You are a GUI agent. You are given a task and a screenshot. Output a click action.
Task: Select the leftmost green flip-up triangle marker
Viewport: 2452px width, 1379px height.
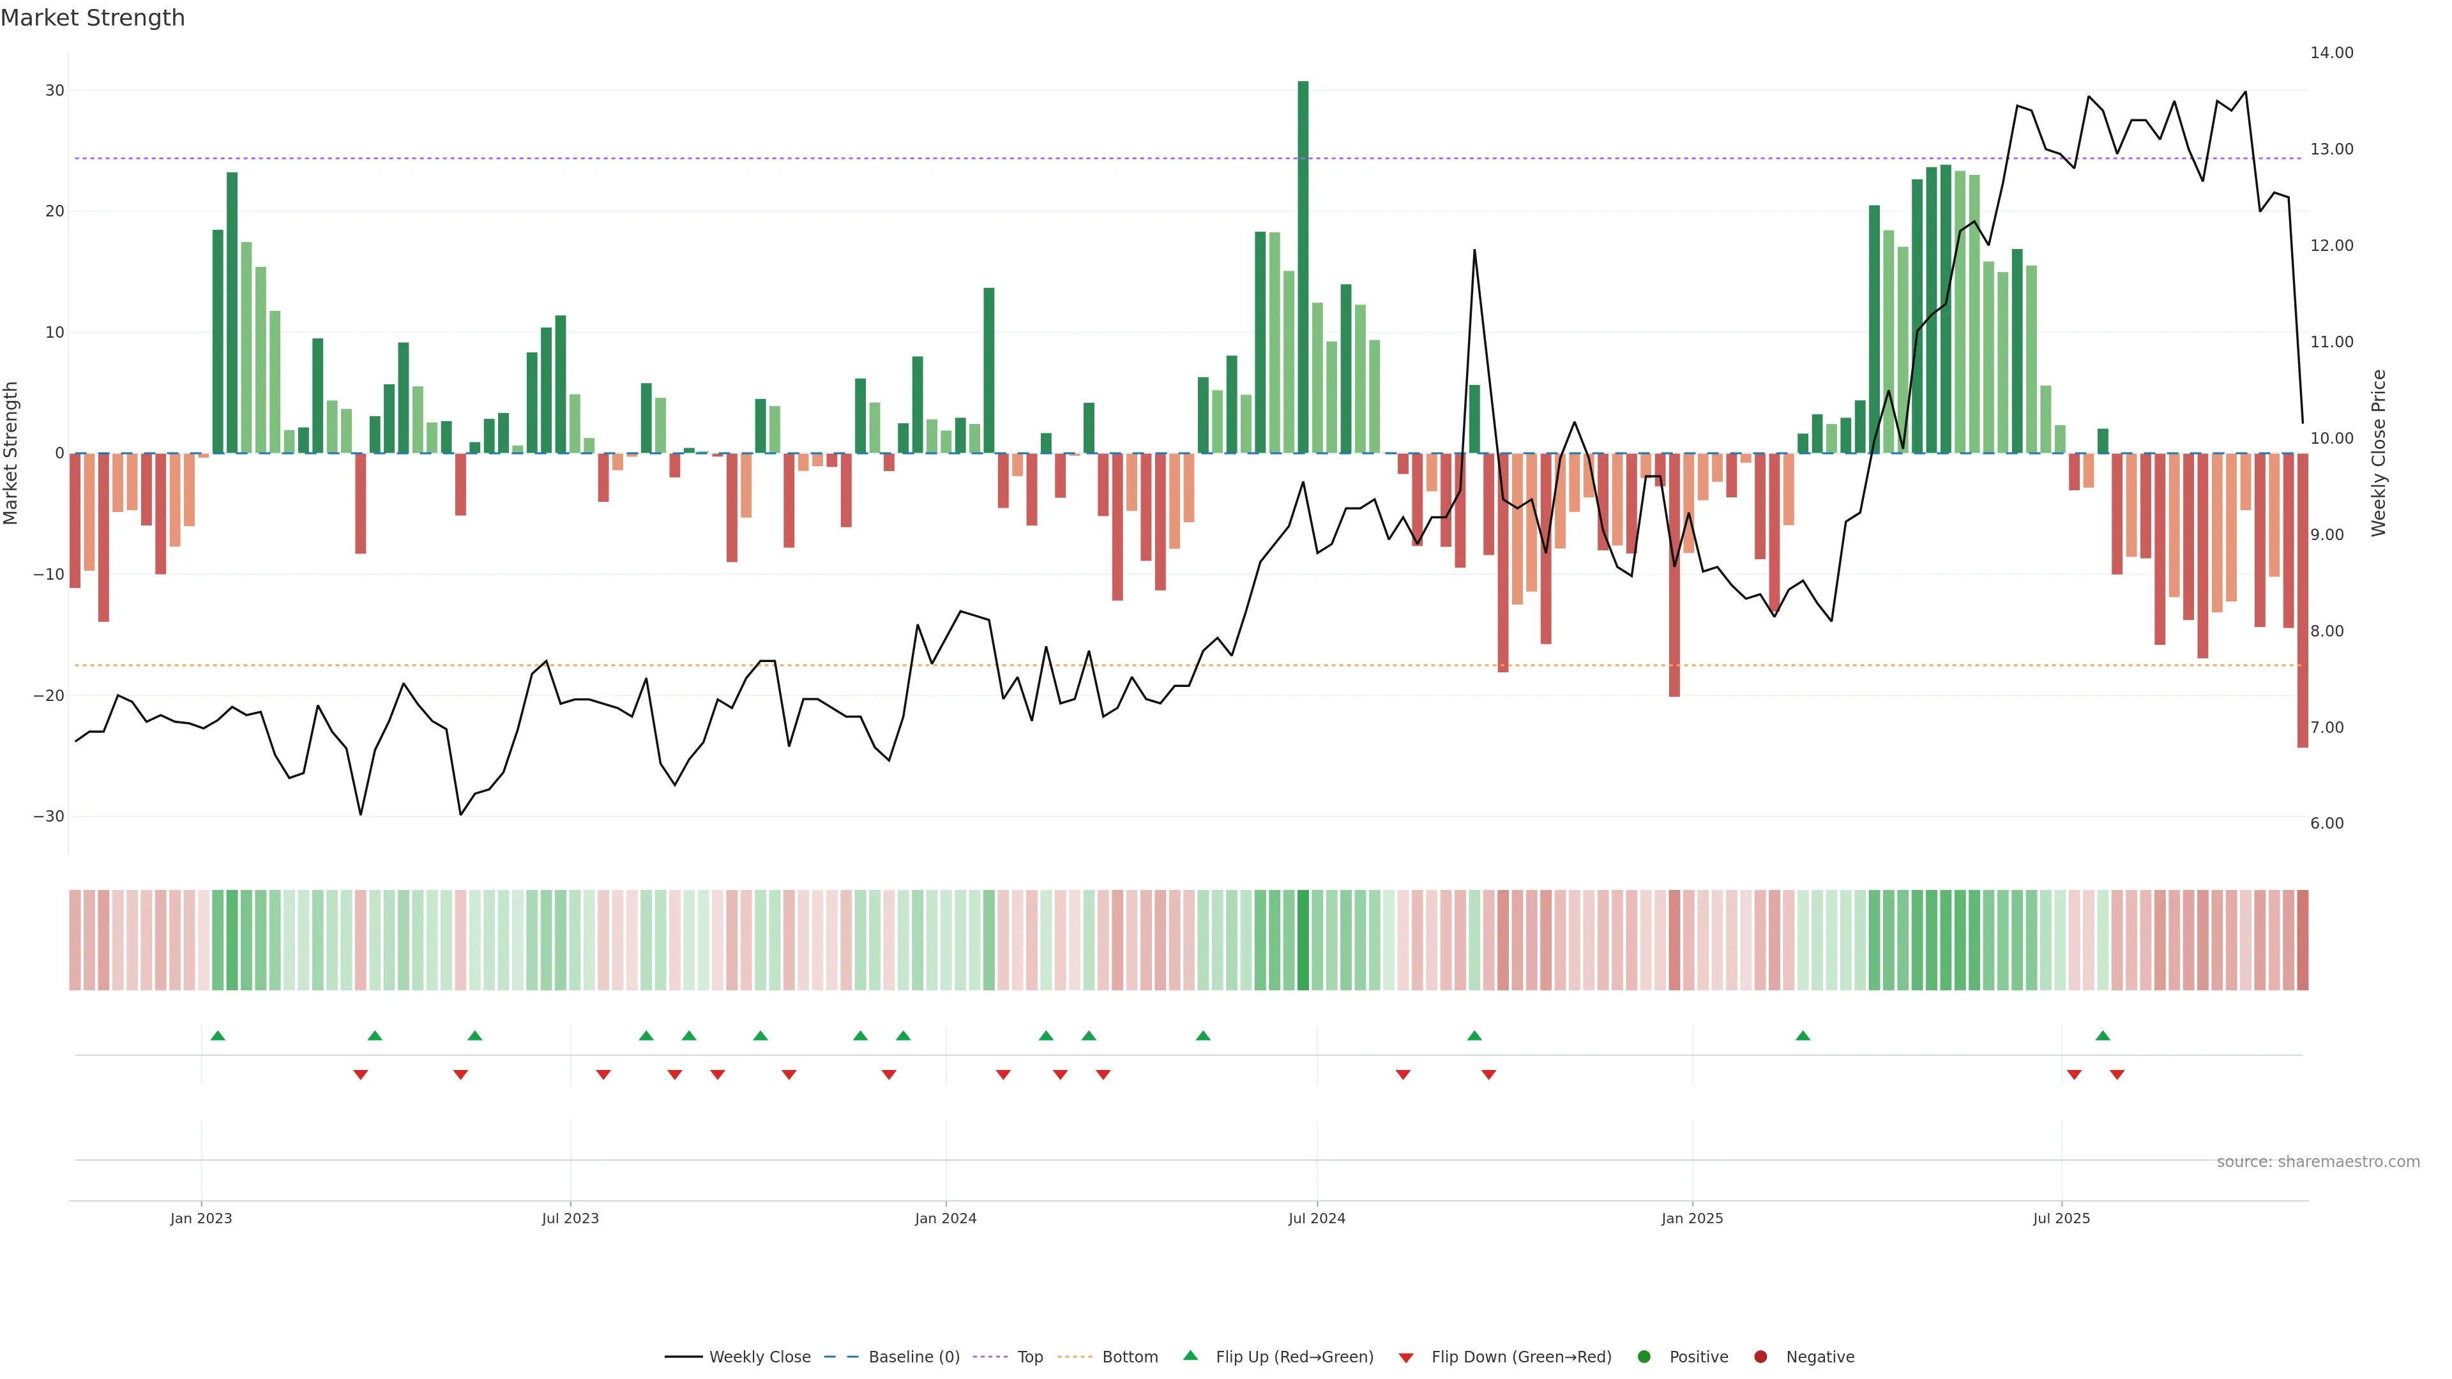pyautogui.click(x=218, y=1036)
